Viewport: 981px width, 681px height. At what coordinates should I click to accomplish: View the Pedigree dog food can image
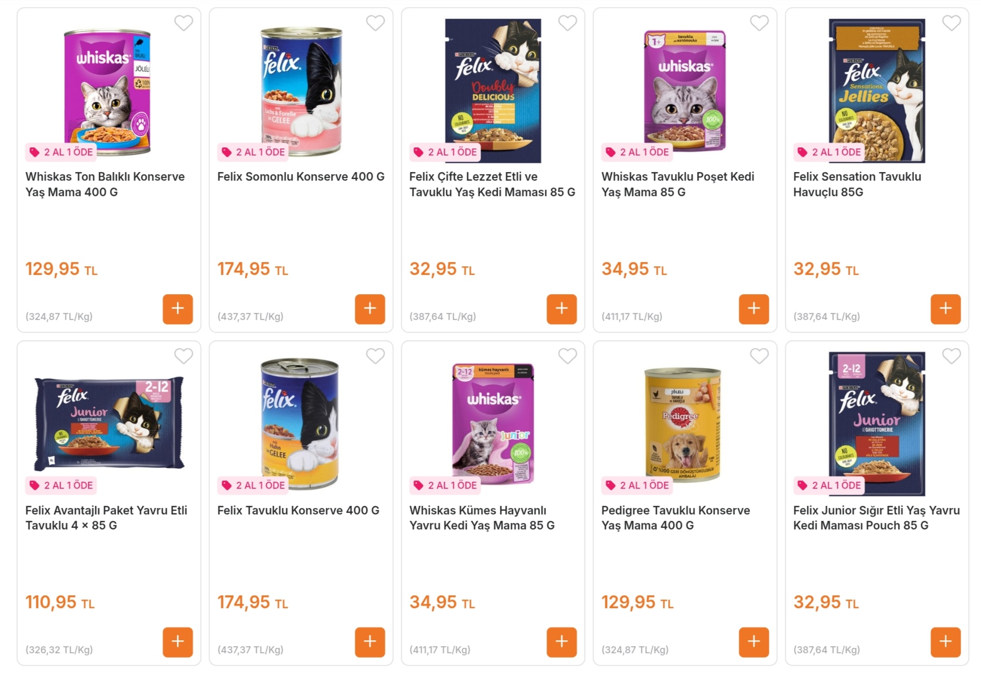point(683,423)
